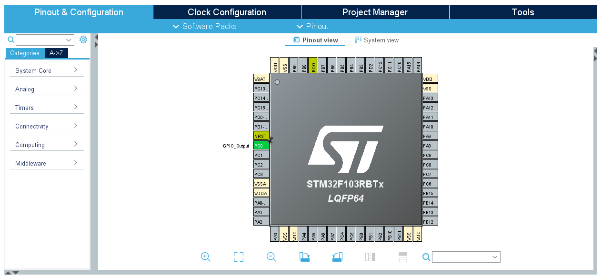Rotate the chip clockwise
Image resolution: width=602 pixels, height=276 pixels.
pos(304,257)
